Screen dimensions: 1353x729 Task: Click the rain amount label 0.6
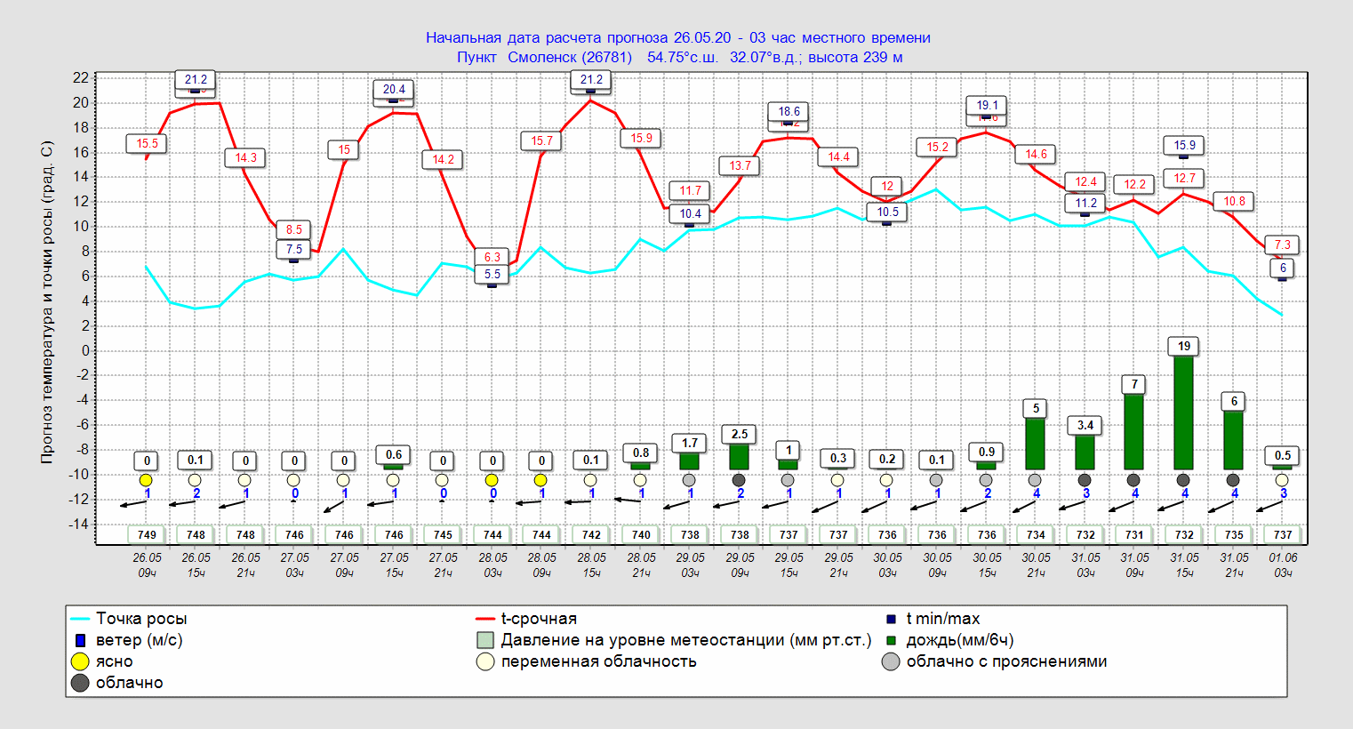coord(394,454)
